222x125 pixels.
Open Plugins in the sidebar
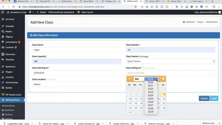9,72
